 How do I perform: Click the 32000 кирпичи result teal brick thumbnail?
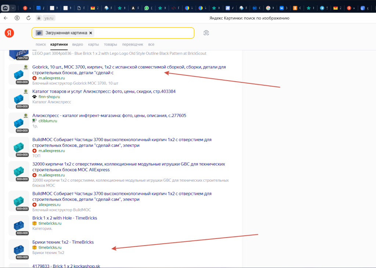(19, 171)
